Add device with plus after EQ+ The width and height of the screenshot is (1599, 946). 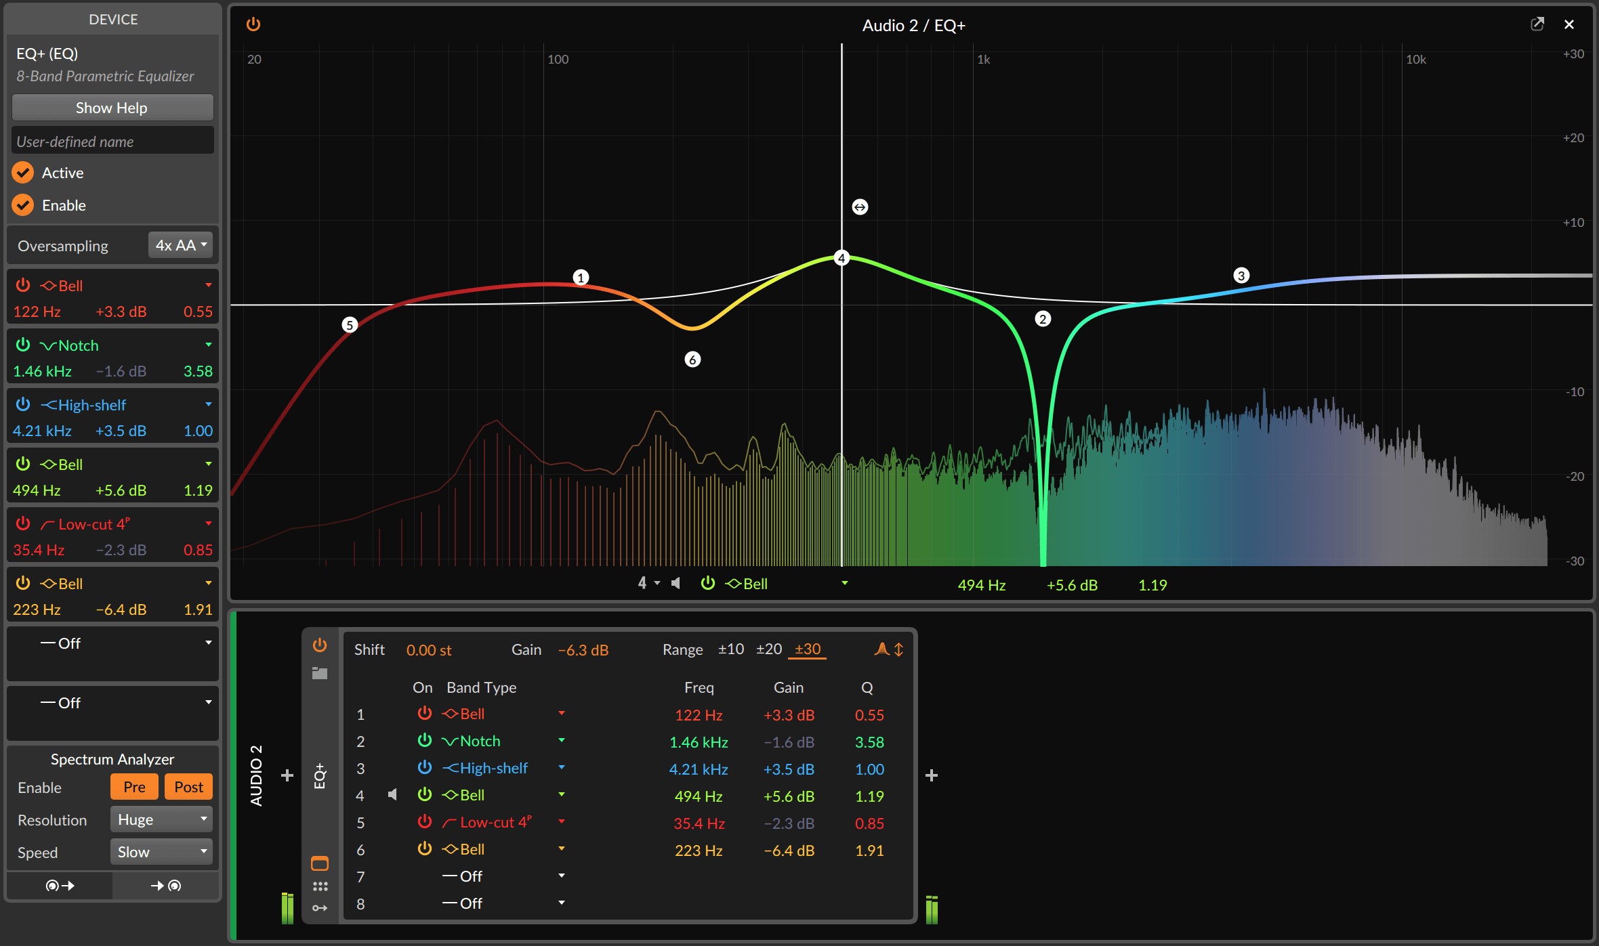tap(932, 775)
